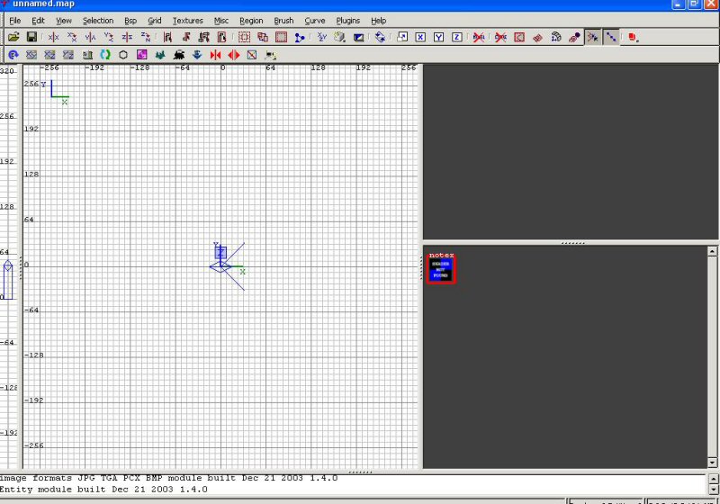Screen dimensions: 720x504
Task: Open the Textures menu
Action: [187, 20]
